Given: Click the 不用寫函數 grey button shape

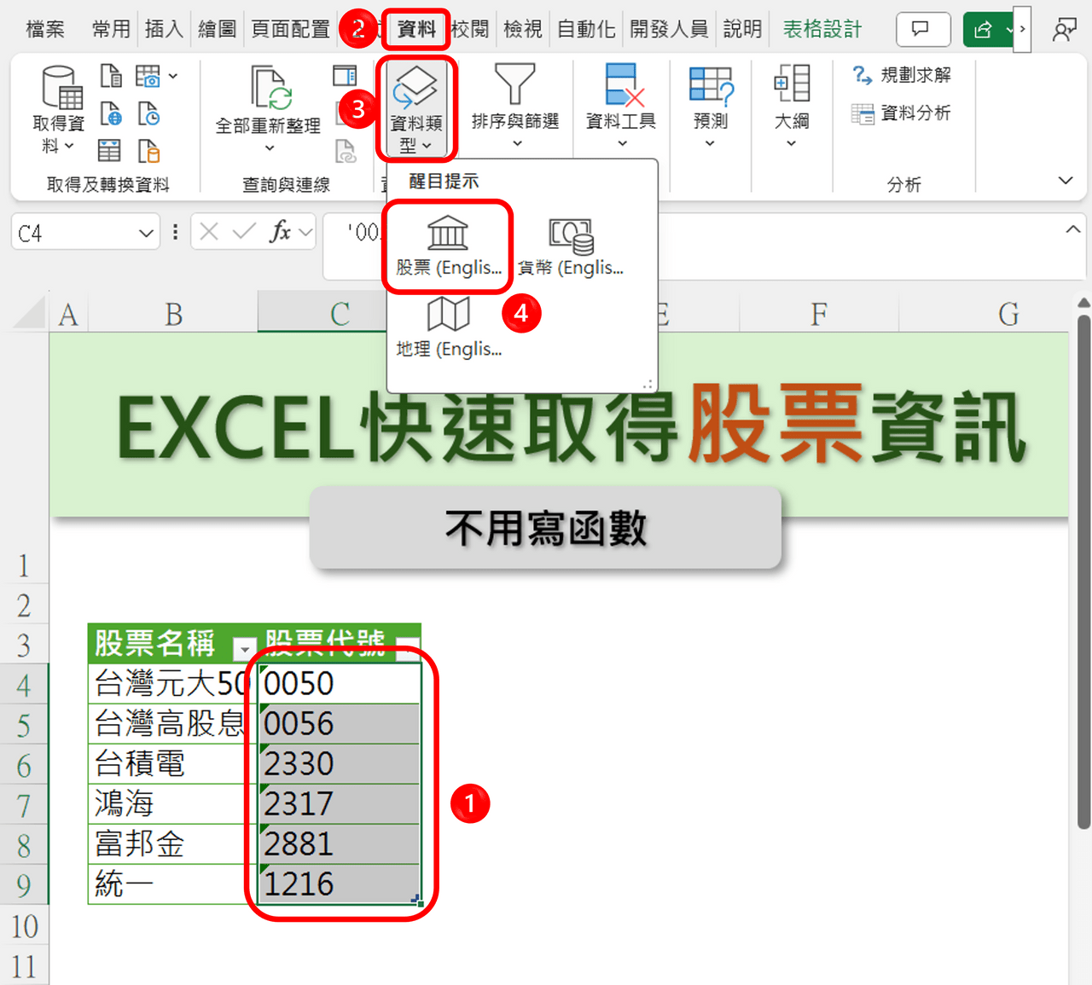Looking at the screenshot, I should [x=545, y=528].
